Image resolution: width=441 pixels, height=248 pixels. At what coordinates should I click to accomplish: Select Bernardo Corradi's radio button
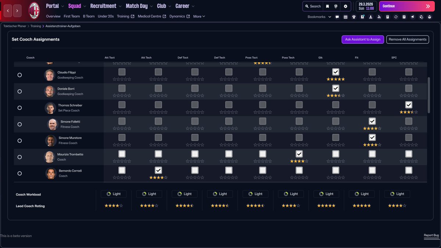click(x=19, y=173)
